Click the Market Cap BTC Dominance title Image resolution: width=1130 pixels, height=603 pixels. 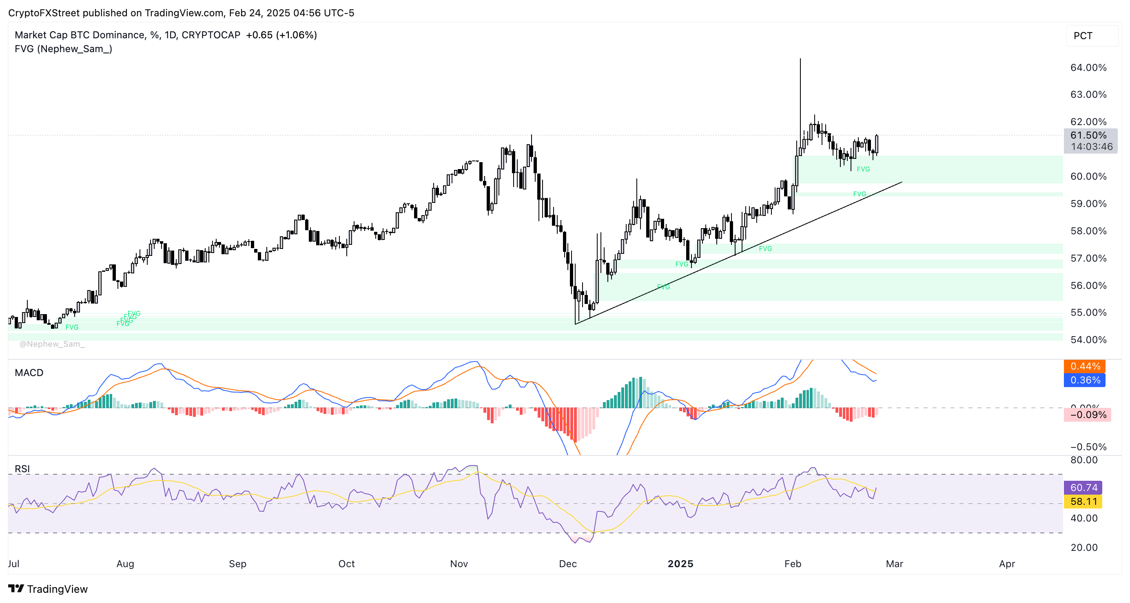[x=79, y=35]
